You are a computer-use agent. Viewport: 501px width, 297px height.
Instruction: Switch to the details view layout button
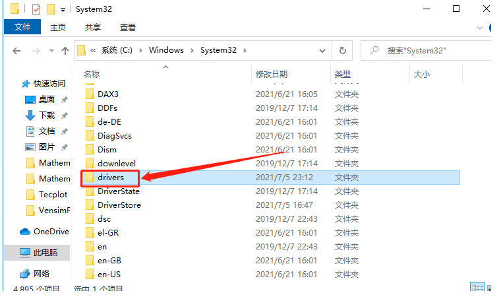tap(477, 287)
